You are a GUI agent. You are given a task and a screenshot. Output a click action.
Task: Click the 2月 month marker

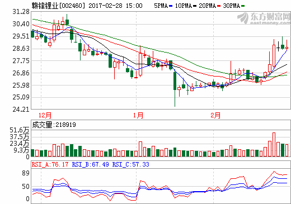pyautogui.click(x=215, y=115)
